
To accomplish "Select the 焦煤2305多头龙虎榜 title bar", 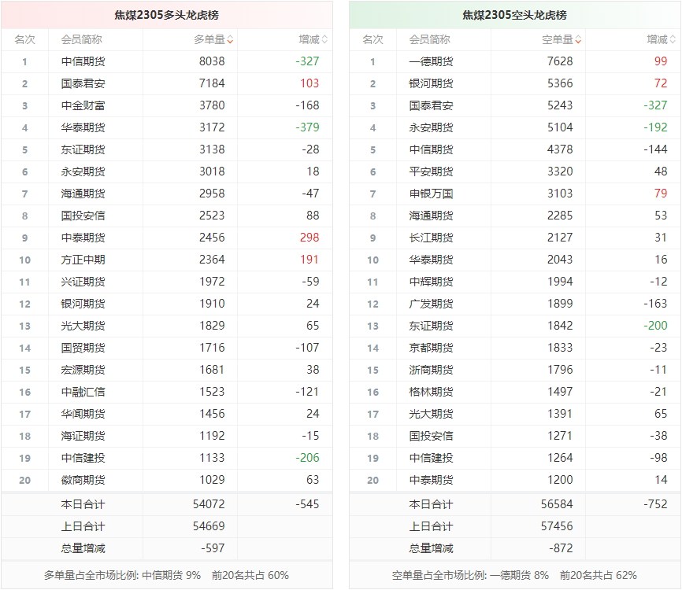I will pos(166,15).
